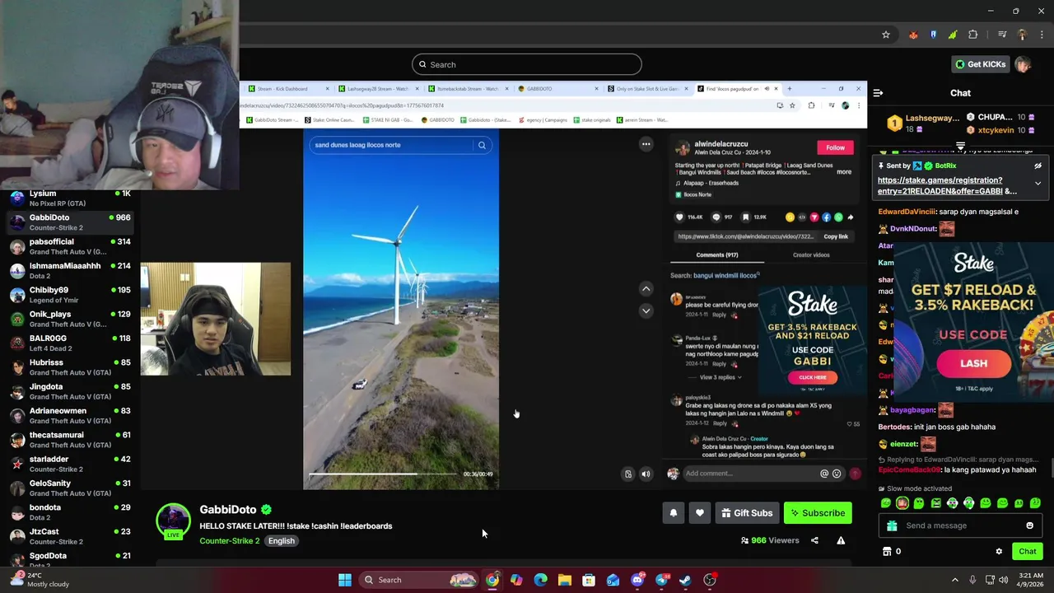Open the channel shop icon
1054x593 pixels.
point(887,552)
